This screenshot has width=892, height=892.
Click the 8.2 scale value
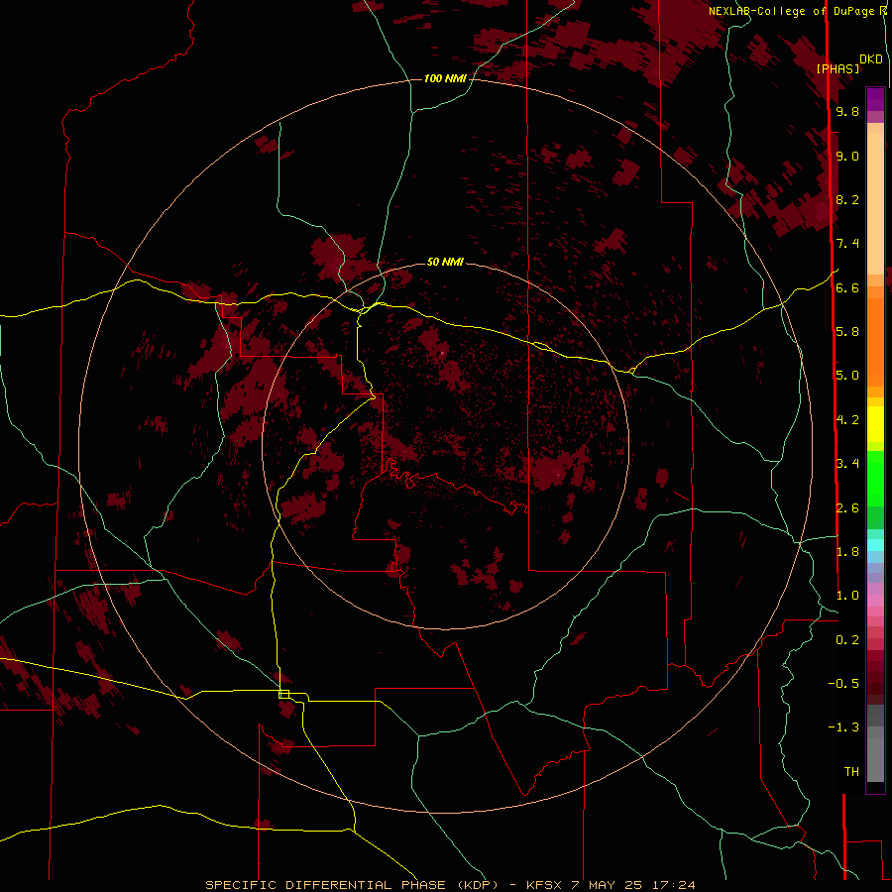[x=847, y=199]
